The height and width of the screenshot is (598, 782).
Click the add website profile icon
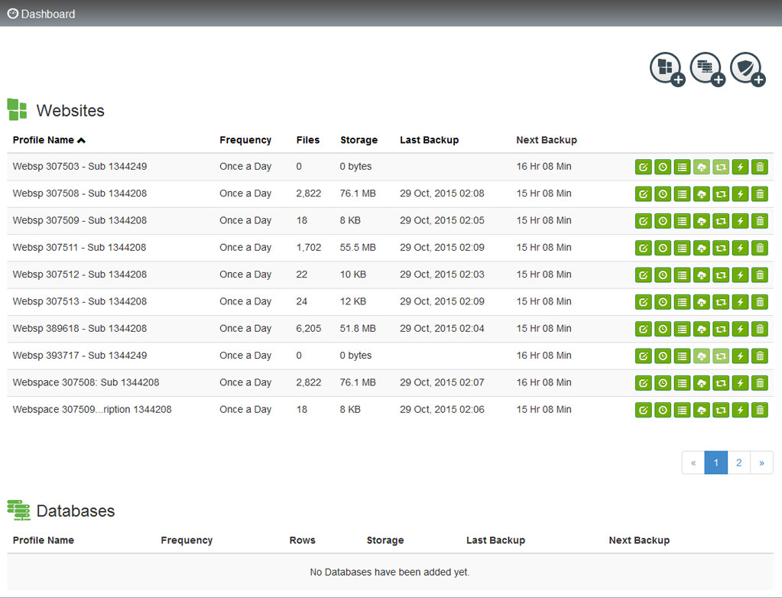coord(667,69)
